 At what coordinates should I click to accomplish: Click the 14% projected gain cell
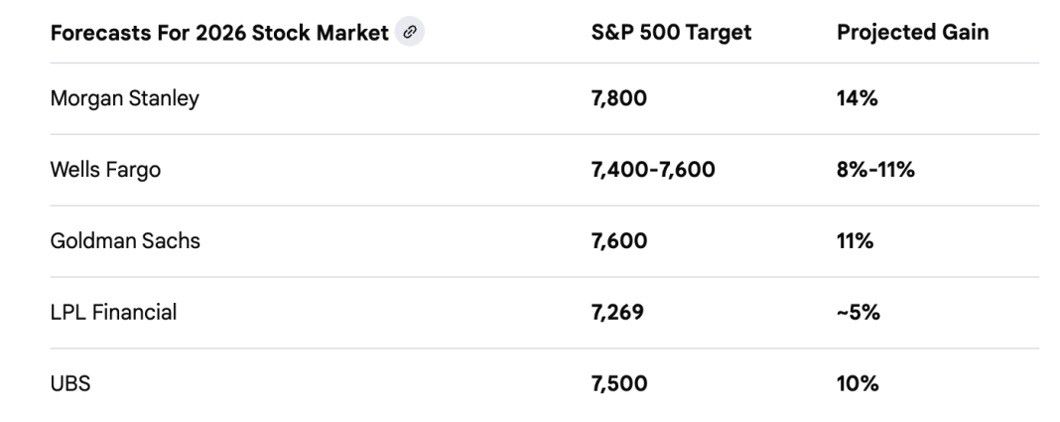(857, 99)
